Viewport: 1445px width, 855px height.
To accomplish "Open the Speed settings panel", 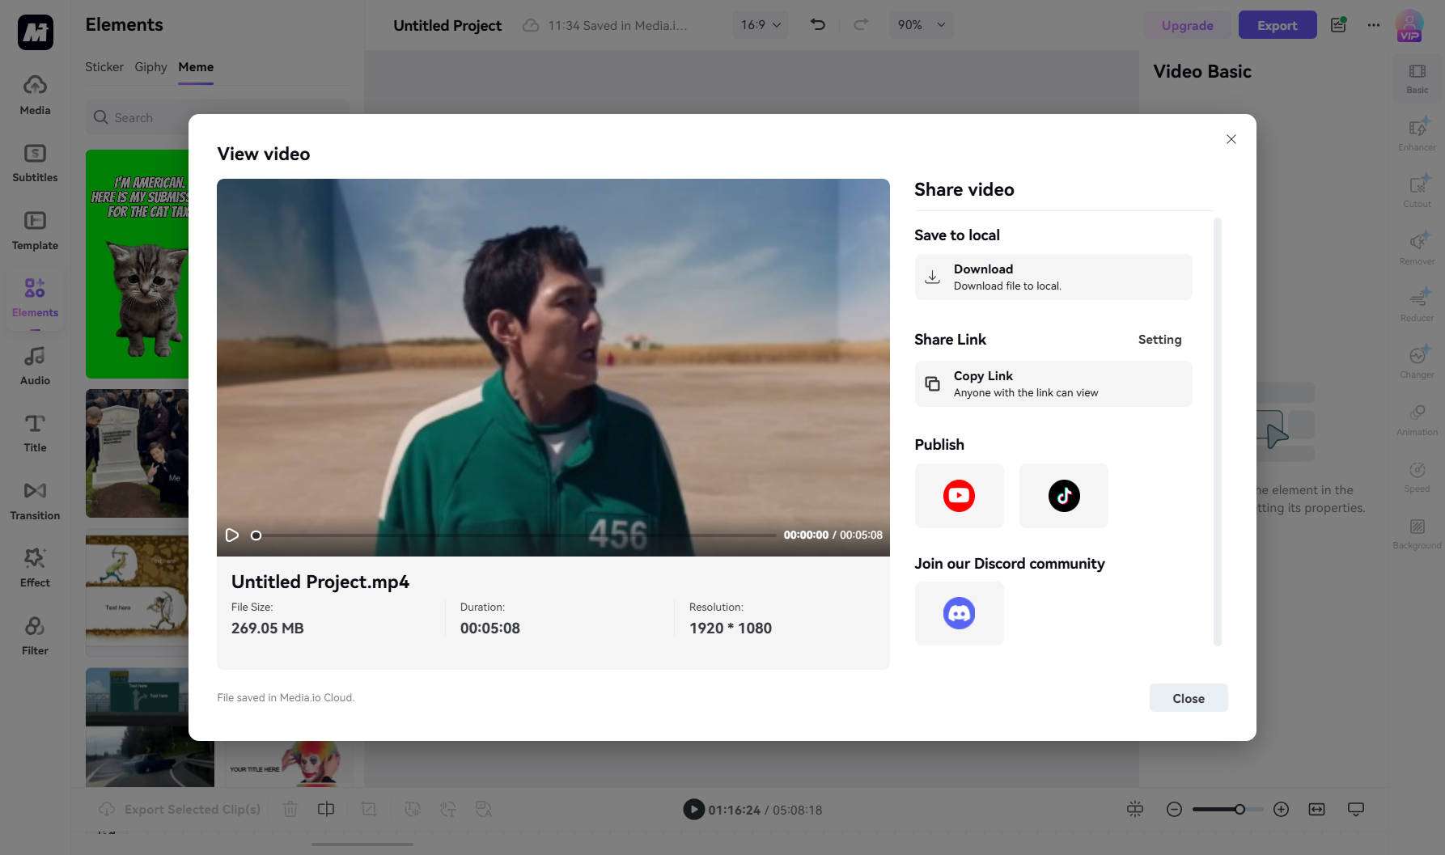I will click(x=1417, y=476).
